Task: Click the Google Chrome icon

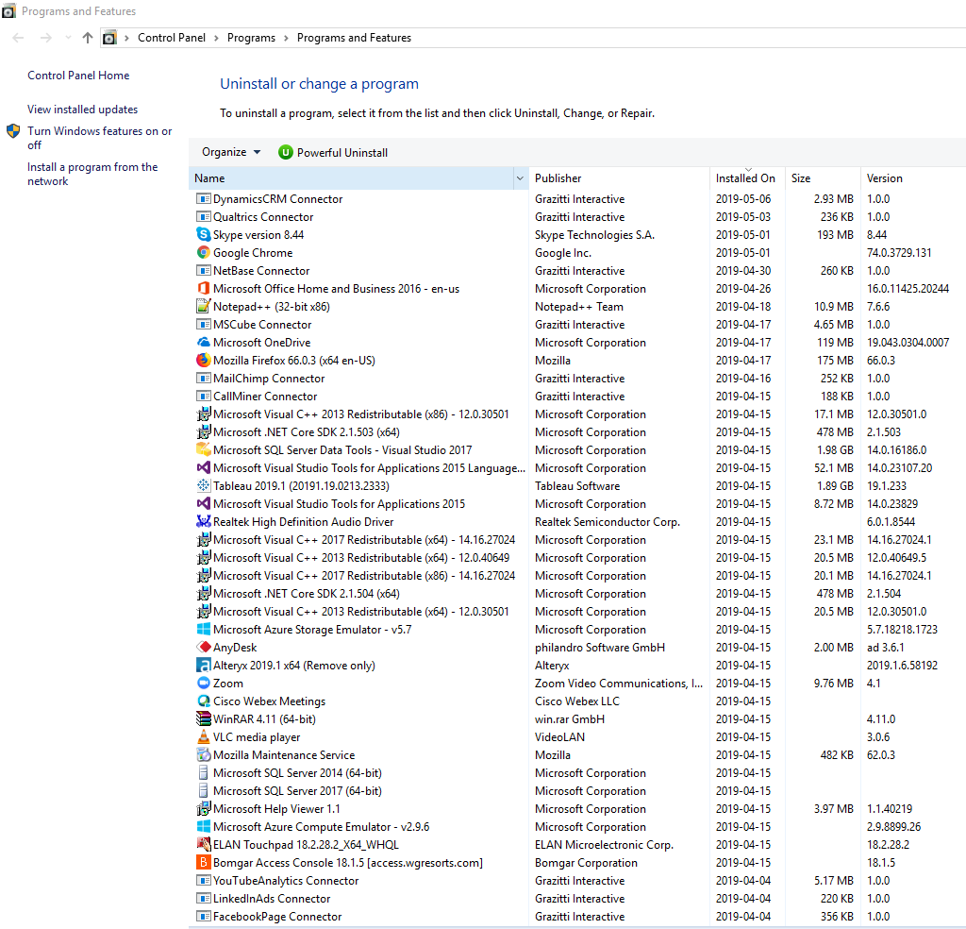Action: tap(204, 253)
